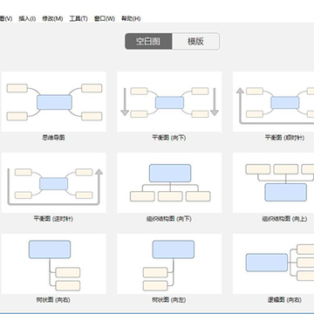The width and height of the screenshot is (314, 314).
Task: Click the 树状图 (向右) label text
Action: click(x=53, y=300)
